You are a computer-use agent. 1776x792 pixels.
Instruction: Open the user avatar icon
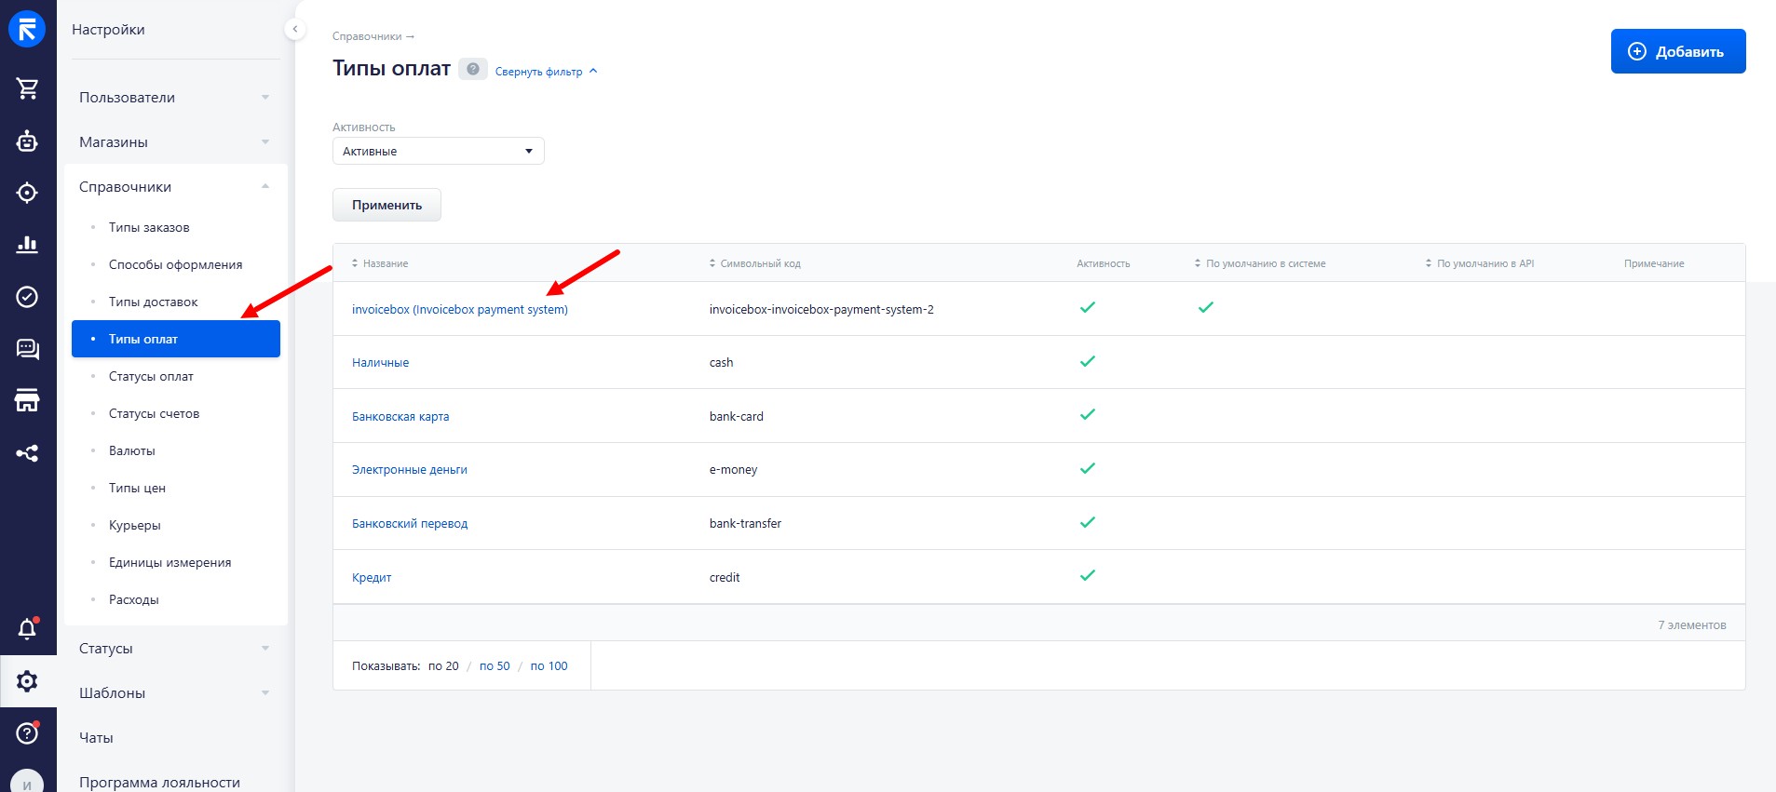tap(27, 782)
